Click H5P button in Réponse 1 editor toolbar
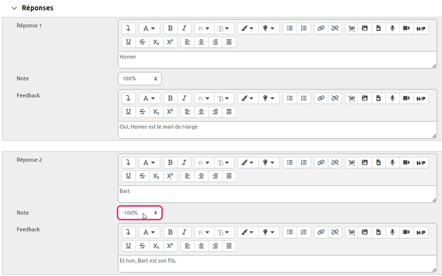Viewport: 442px width, 276px height. 420,28
